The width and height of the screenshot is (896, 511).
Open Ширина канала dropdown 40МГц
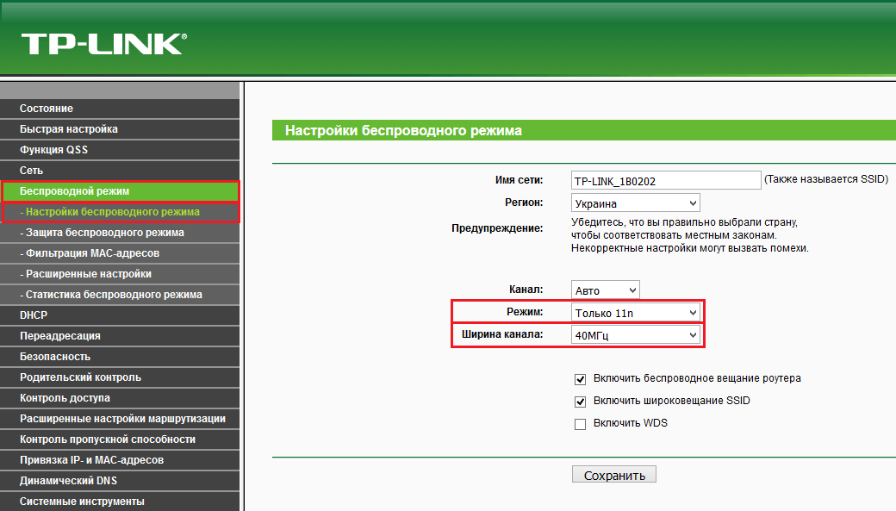point(636,334)
